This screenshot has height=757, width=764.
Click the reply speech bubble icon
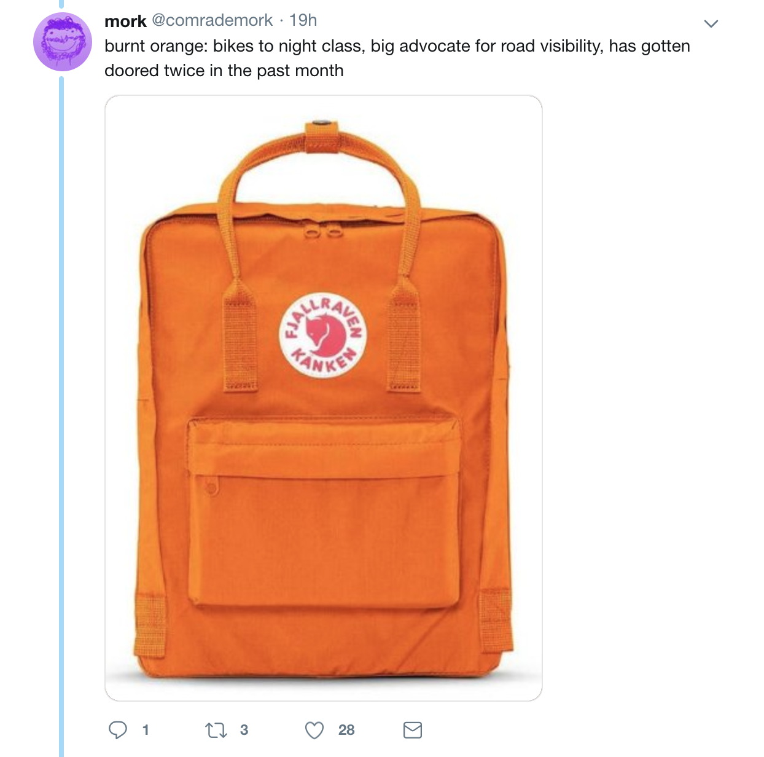tap(118, 730)
